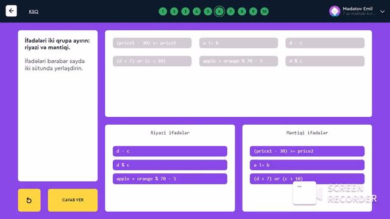Select placed 'd % c' in Riyazi column
This screenshot has height=219, width=390.
coord(170,165)
